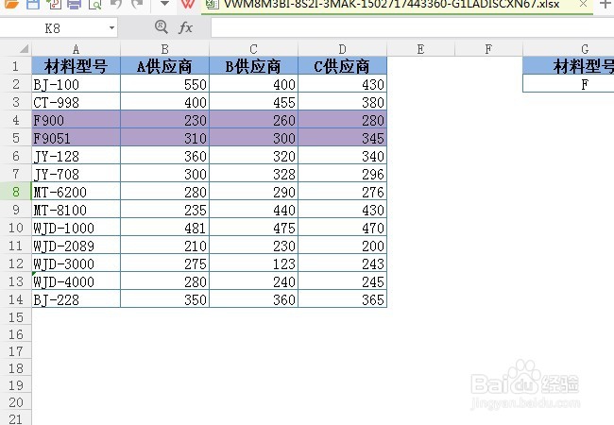Click the undo arrow icon
This screenshot has height=425, width=614.
(x=116, y=4)
